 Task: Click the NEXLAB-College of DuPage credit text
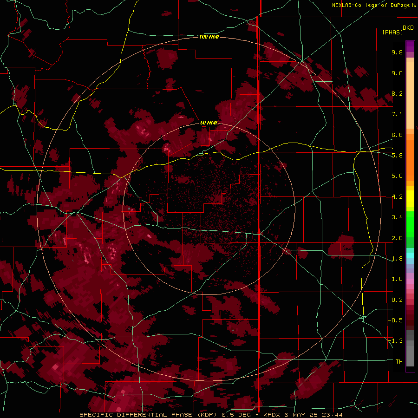(x=371, y=5)
